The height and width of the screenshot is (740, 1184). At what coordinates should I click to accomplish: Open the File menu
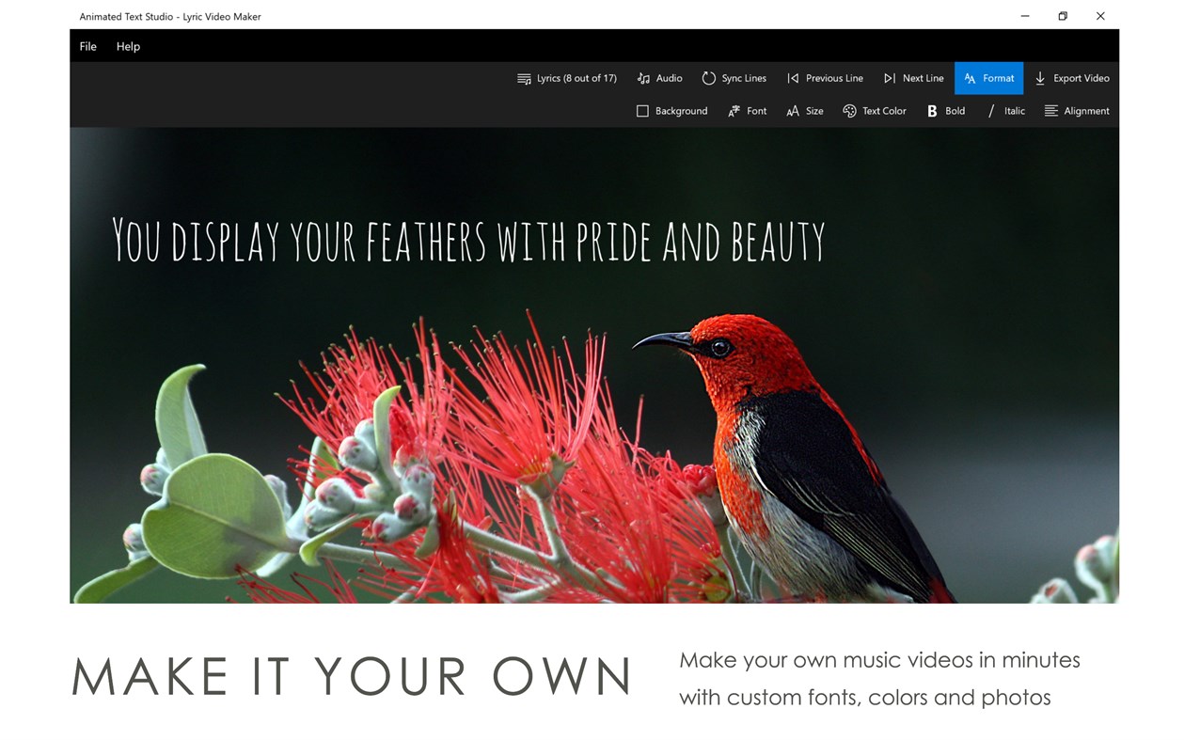pos(87,45)
